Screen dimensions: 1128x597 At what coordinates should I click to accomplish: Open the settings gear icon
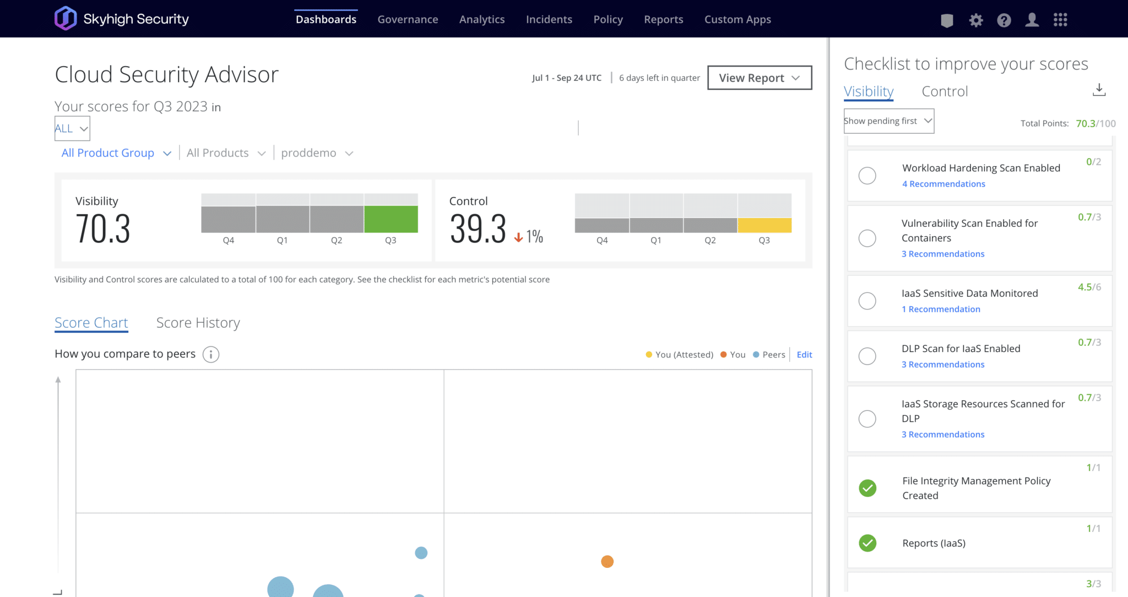(x=976, y=20)
